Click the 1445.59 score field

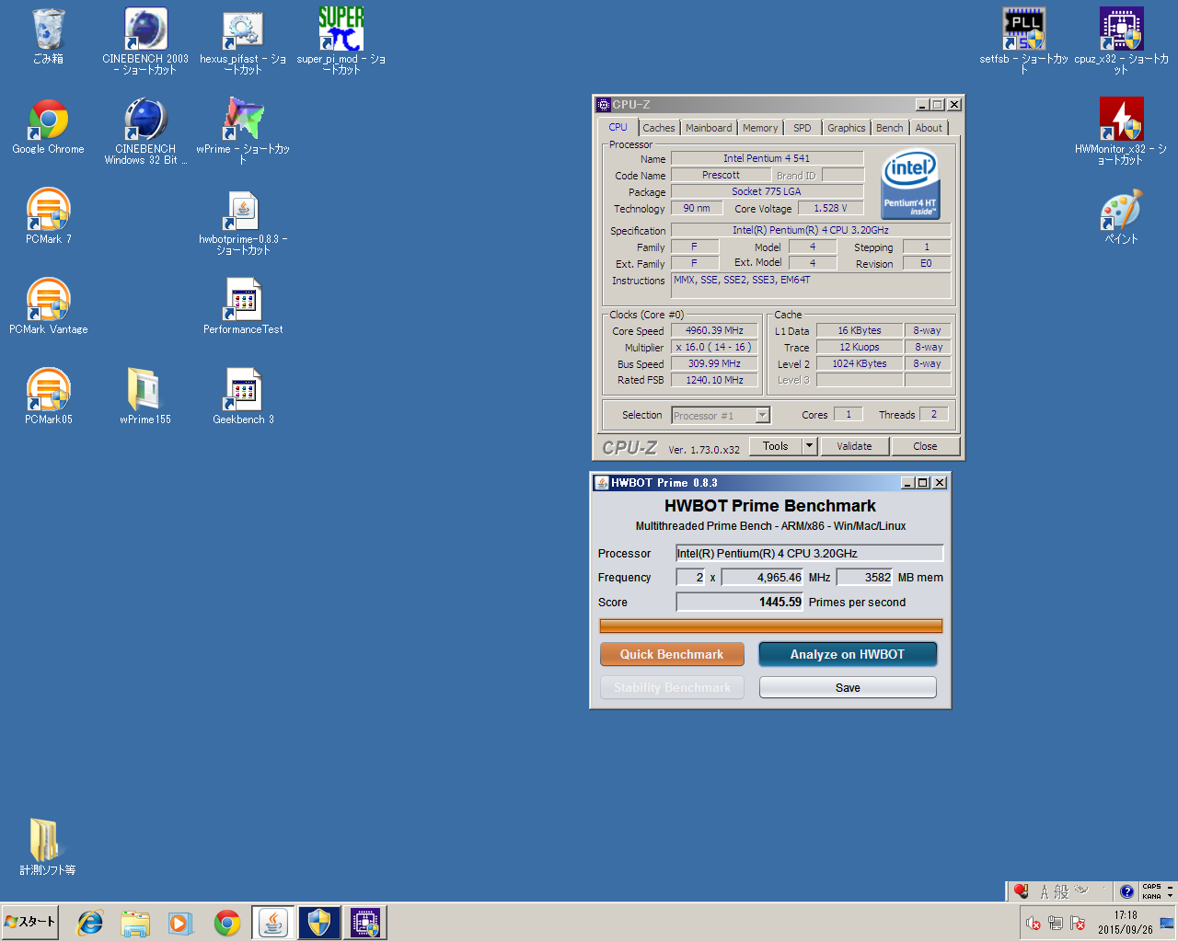click(740, 602)
